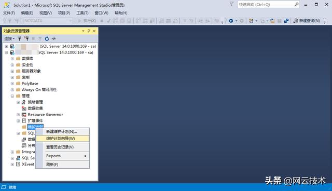Click the Save disk icon in toolbar

(280, 21)
